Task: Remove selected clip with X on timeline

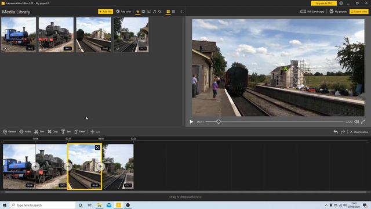Action: pos(97,147)
